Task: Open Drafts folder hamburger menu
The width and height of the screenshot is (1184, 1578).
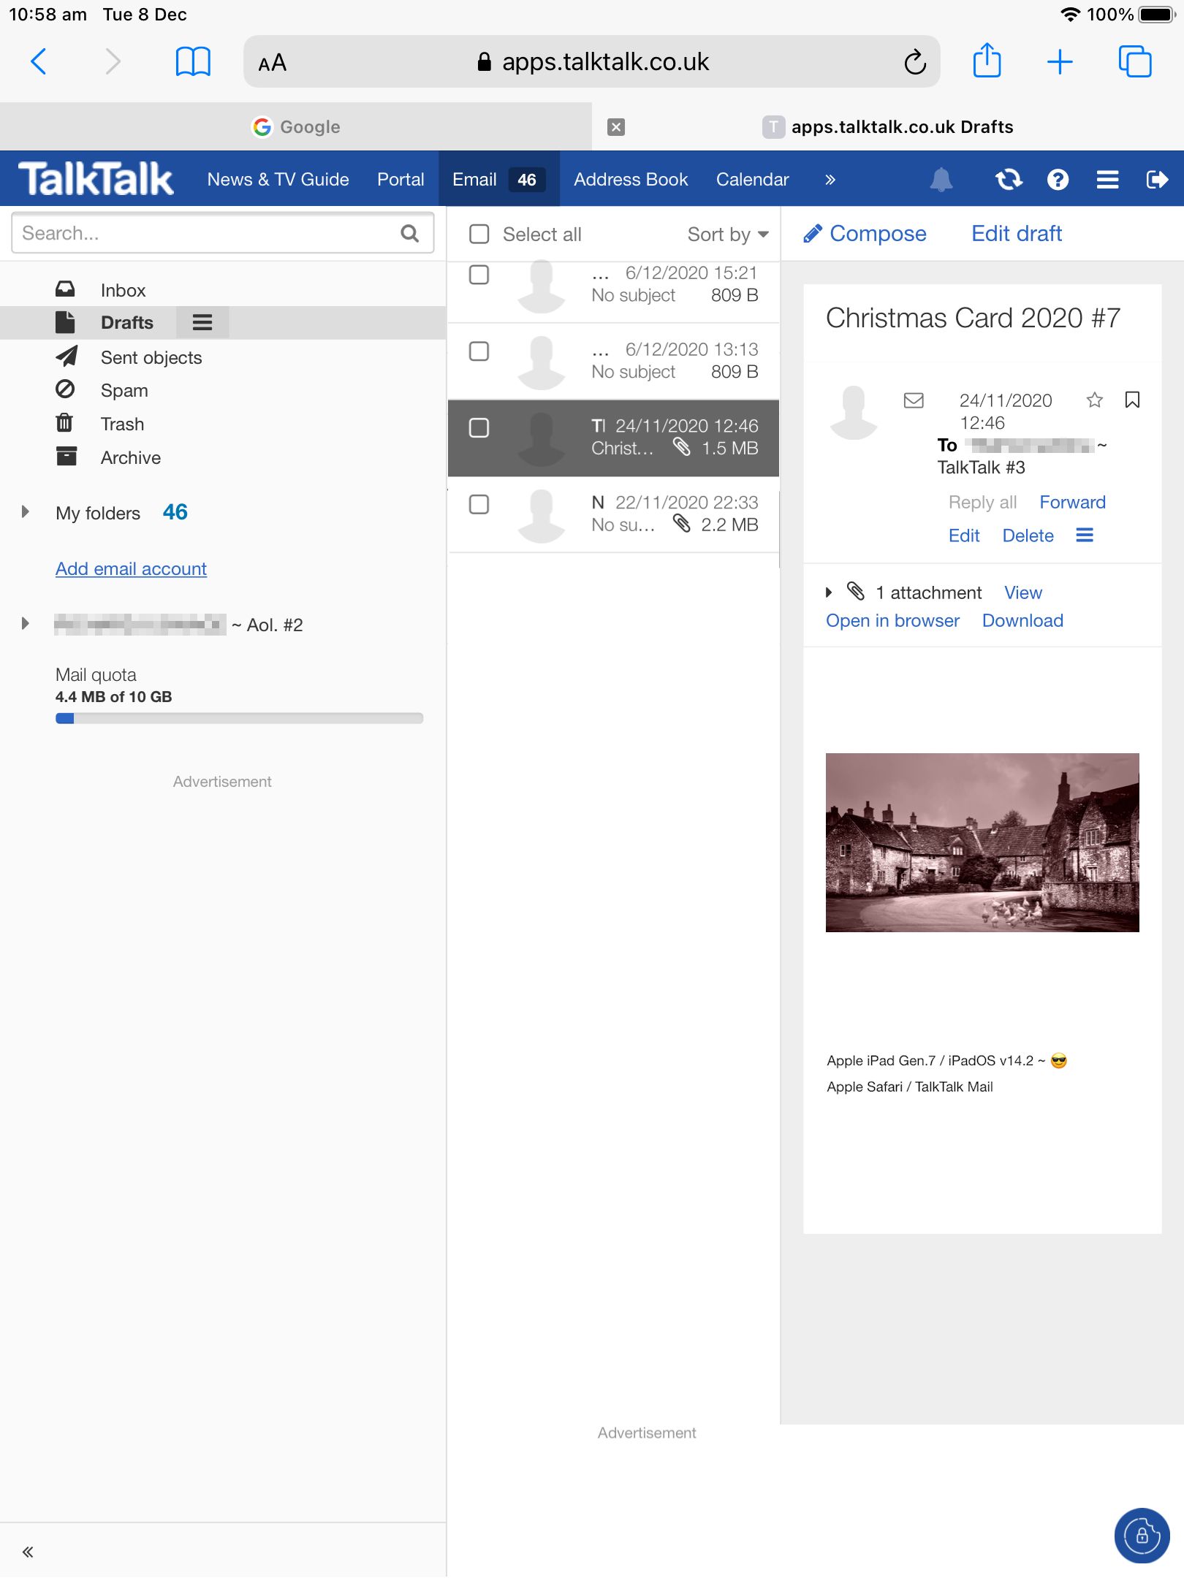Action: pyautogui.click(x=202, y=322)
